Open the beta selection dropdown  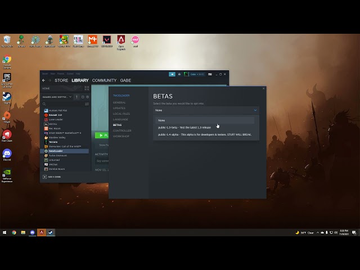(206, 110)
